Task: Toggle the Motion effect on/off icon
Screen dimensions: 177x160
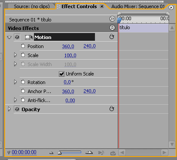Action: coord(17,37)
